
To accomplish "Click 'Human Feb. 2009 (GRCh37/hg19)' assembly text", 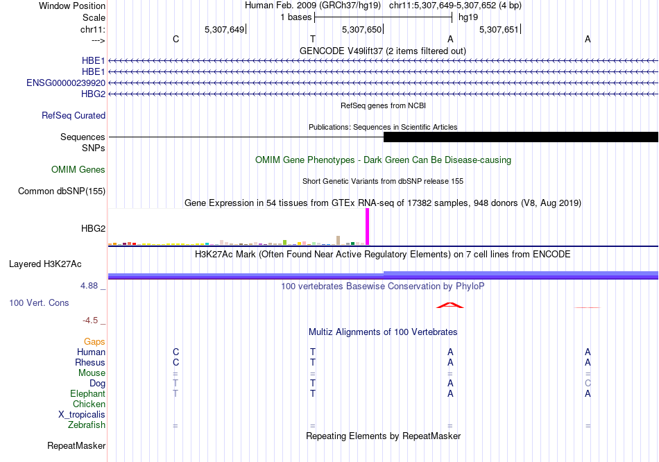I will click(313, 6).
